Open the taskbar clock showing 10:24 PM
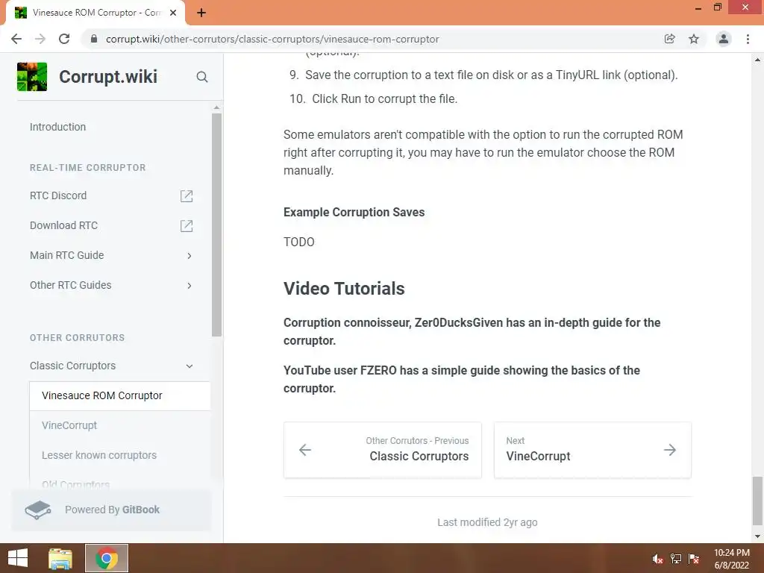Viewport: 764px width, 573px height. click(731, 559)
